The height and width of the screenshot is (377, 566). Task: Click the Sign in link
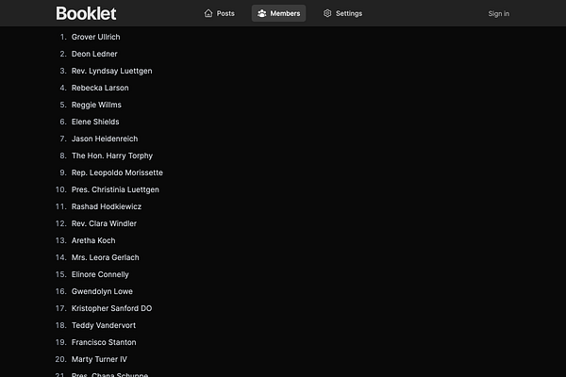click(x=498, y=14)
